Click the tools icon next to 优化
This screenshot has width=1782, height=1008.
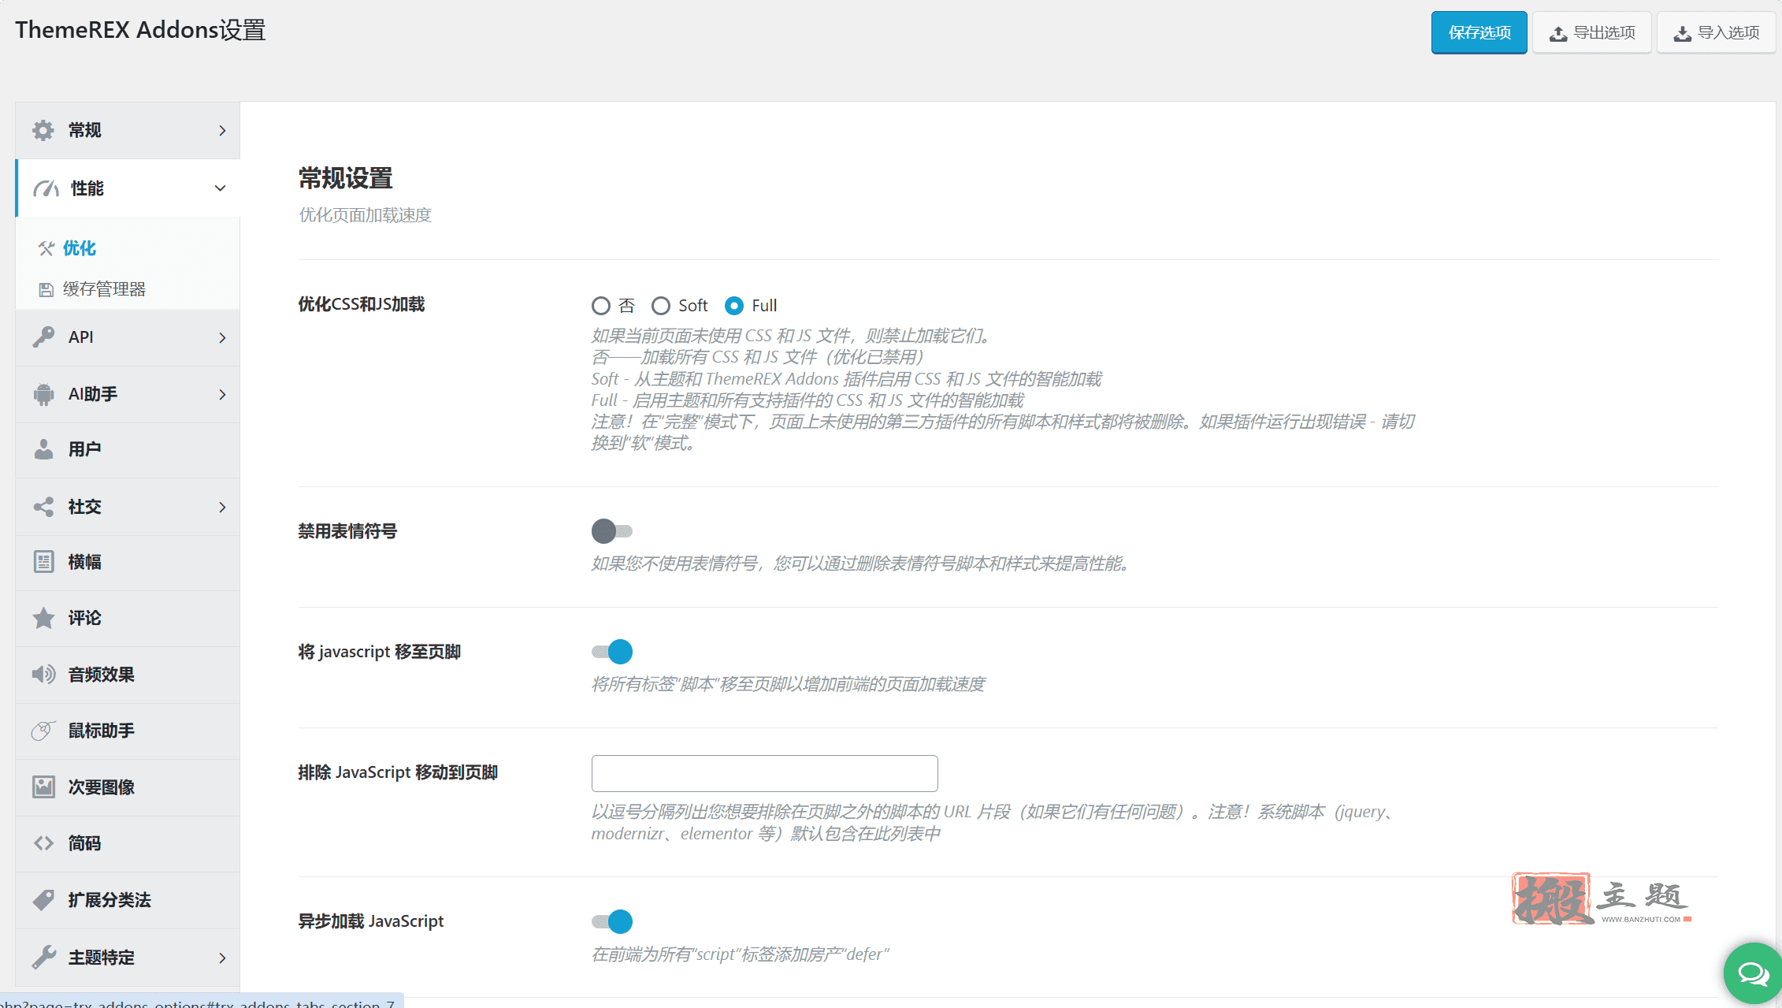(46, 248)
